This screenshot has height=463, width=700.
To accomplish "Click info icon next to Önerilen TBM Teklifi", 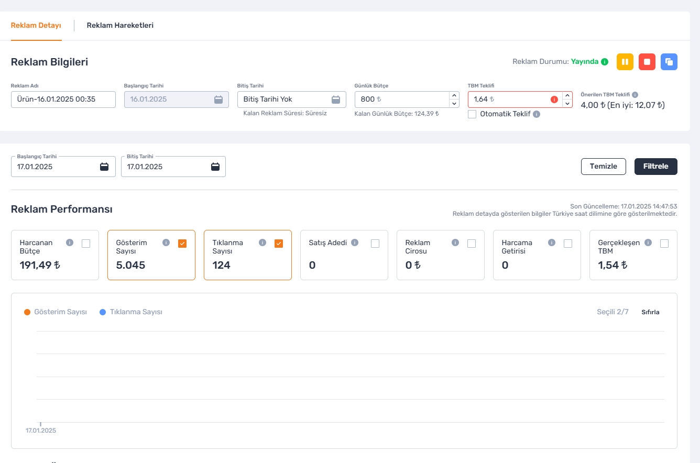I will [x=635, y=95].
